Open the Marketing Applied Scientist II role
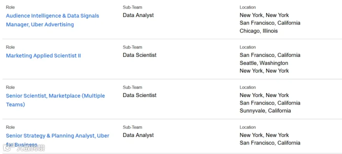This screenshot has height=154, width=342. 43,55
